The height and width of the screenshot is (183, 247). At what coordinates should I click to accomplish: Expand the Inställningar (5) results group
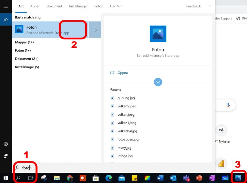27,67
